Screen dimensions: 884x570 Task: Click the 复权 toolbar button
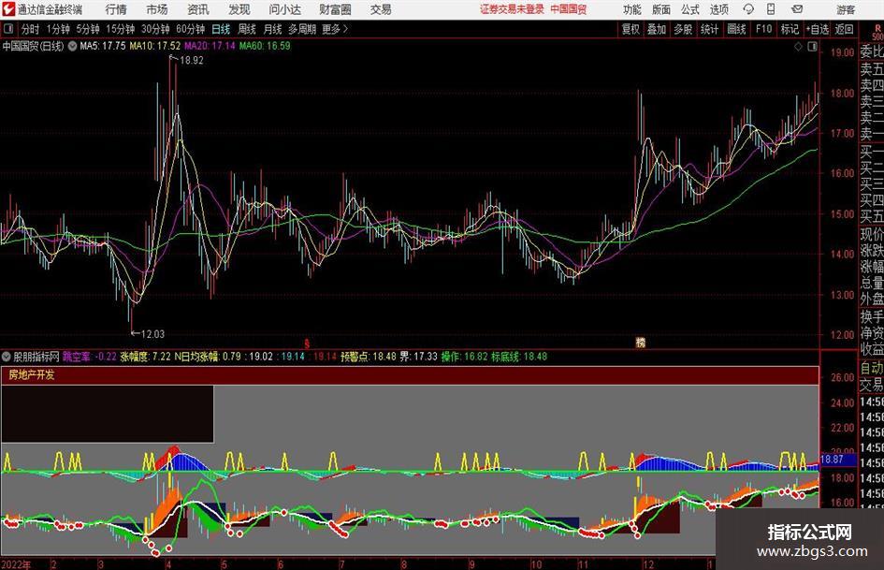(x=630, y=29)
